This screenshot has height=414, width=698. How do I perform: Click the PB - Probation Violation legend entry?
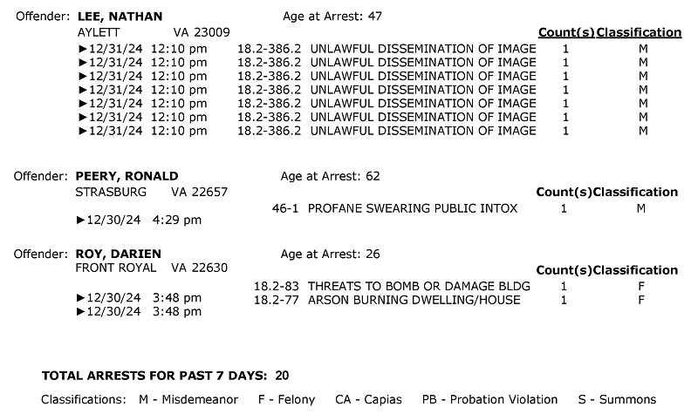[489, 399]
